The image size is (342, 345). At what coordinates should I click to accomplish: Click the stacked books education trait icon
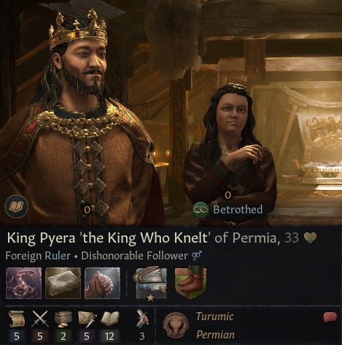[151, 283]
